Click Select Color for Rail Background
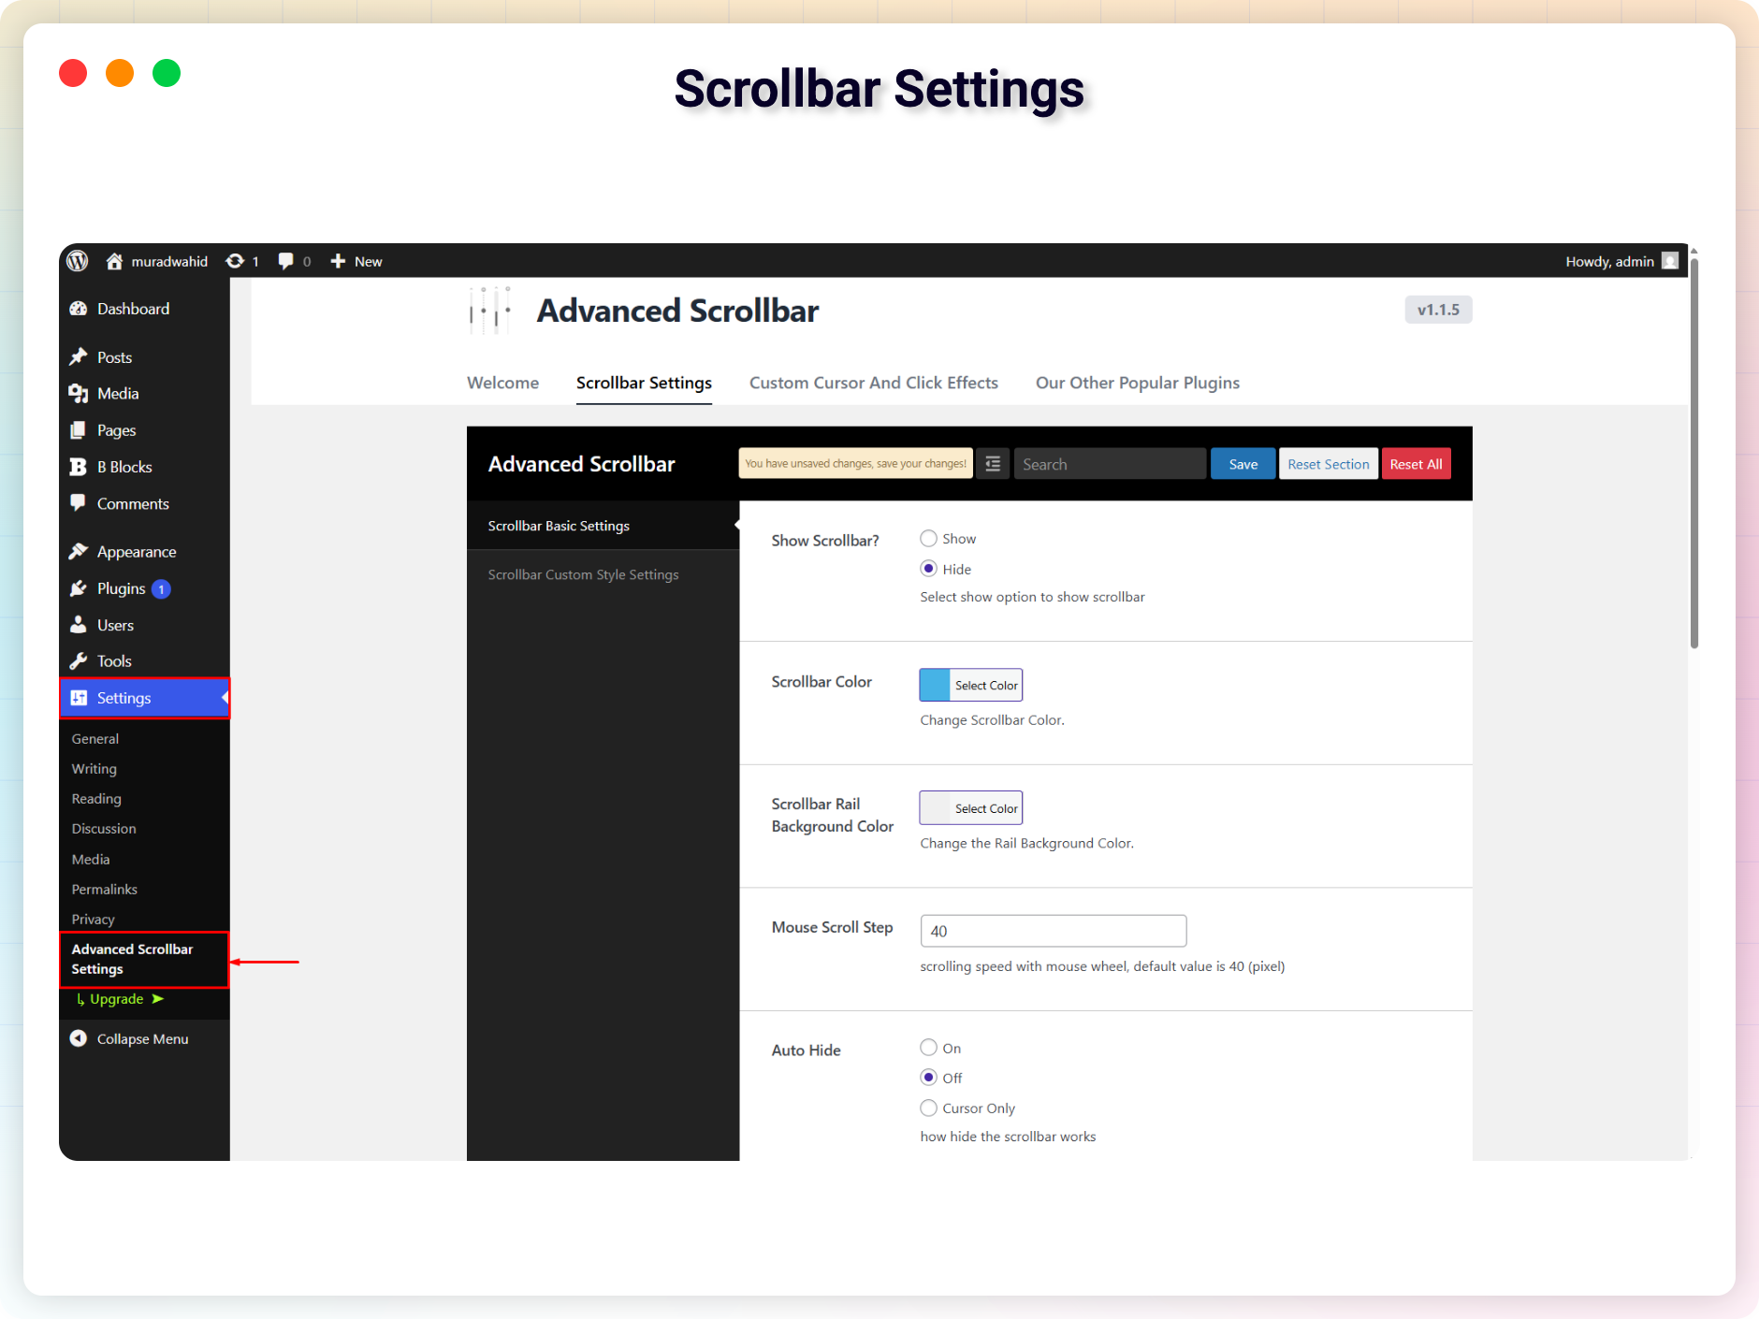The image size is (1759, 1319). pos(986,807)
